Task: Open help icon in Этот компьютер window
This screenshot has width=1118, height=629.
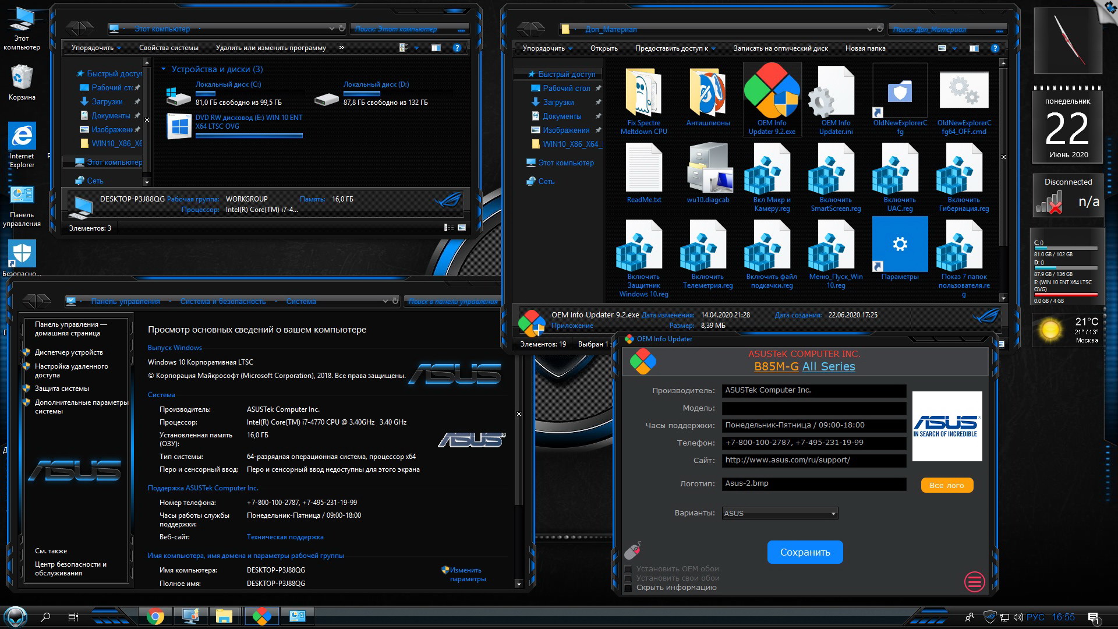Action: (457, 48)
